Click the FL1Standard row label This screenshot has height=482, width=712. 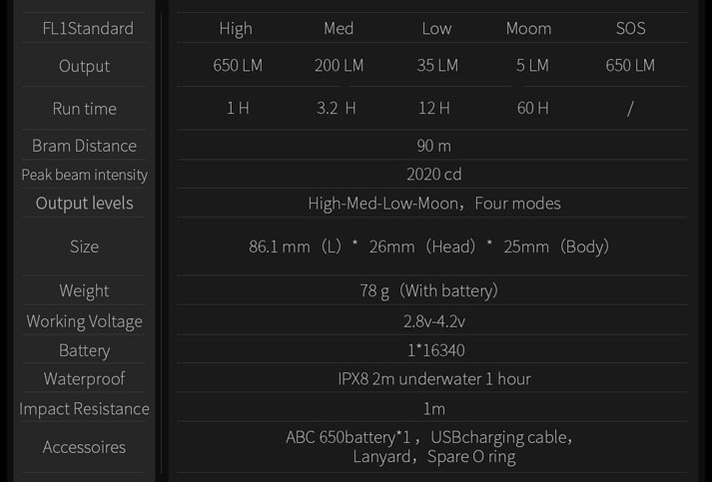[88, 29]
